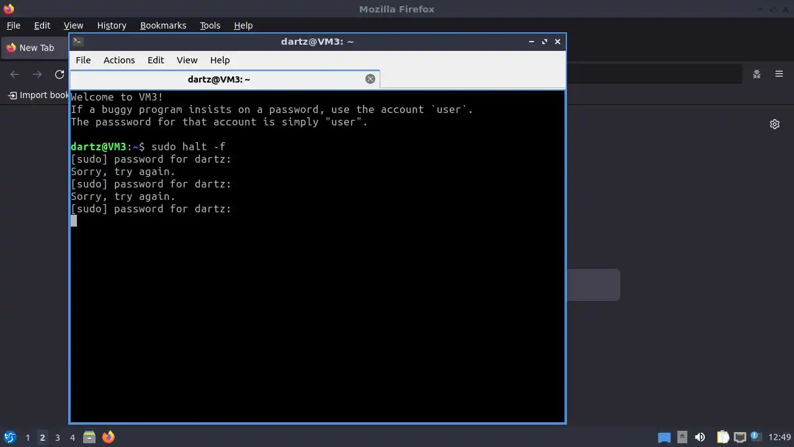This screenshot has width=794, height=447.
Task: Open terminal View menu
Action: (187, 60)
